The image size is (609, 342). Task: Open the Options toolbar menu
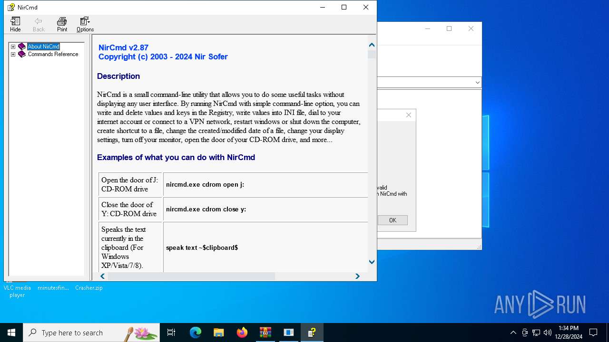pyautogui.click(x=85, y=24)
